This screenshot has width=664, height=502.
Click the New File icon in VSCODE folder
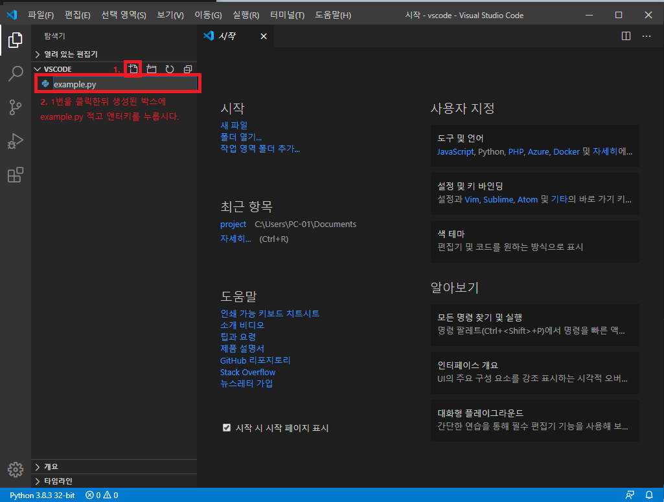point(133,69)
